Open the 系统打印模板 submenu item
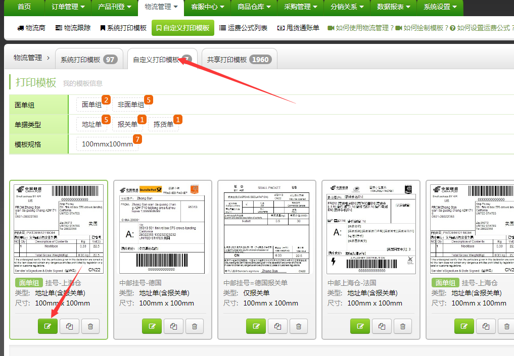Screen dimensions: 514x356 pyautogui.click(x=123, y=28)
